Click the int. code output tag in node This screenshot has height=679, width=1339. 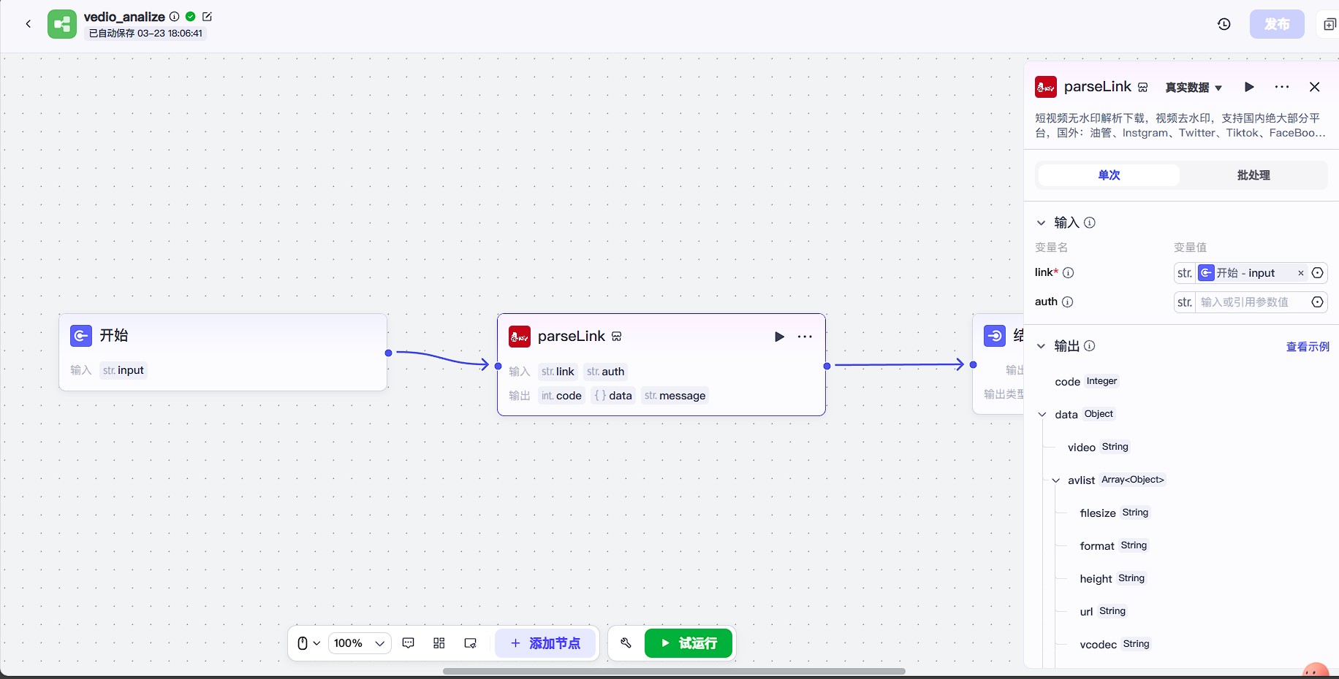point(561,396)
